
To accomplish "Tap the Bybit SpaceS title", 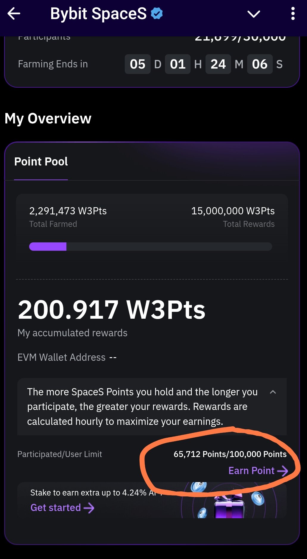I will [98, 14].
